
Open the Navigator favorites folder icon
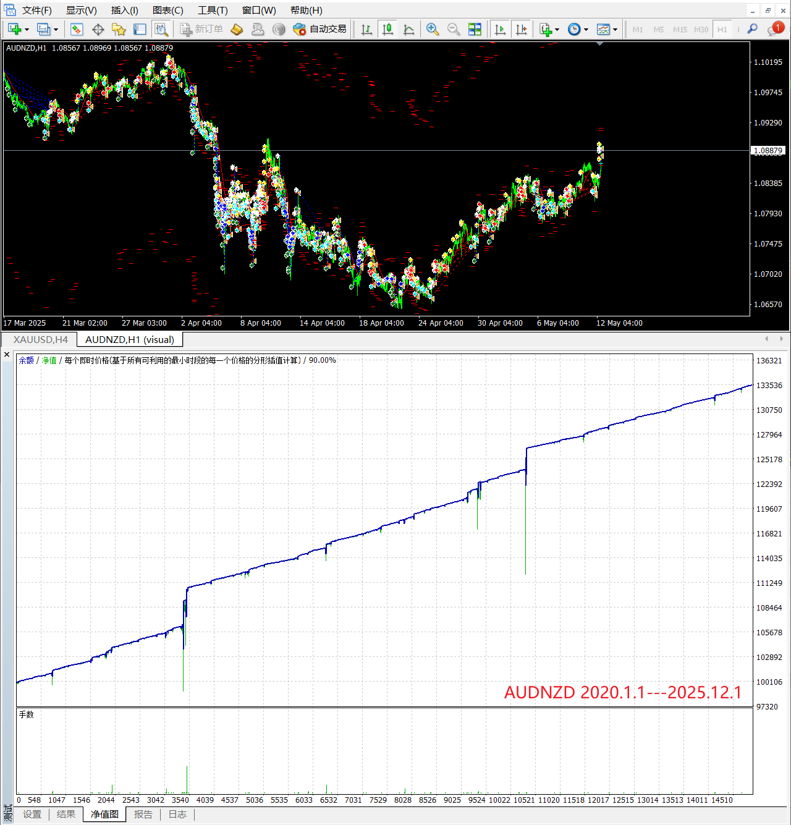119,29
